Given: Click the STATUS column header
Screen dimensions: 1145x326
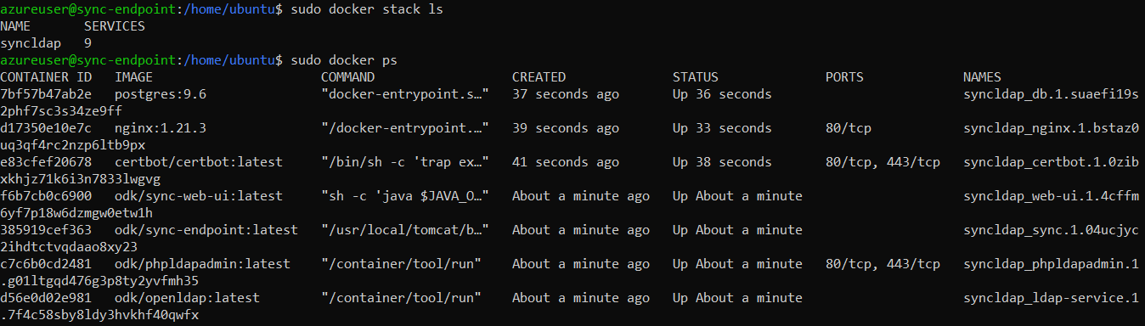Looking at the screenshot, I should 696,77.
